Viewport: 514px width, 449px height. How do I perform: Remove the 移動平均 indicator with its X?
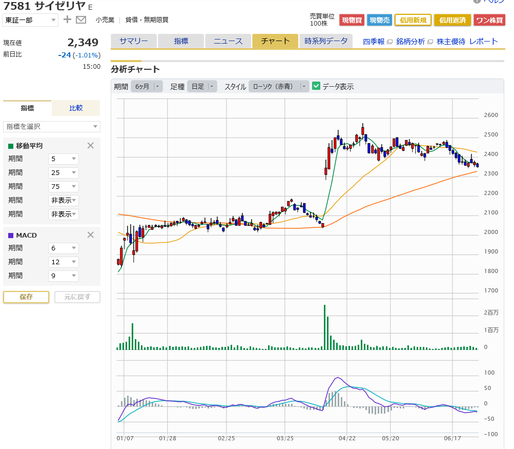pos(91,145)
